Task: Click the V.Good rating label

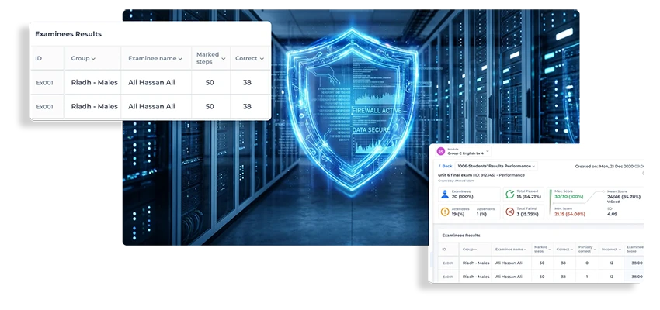Action: click(x=613, y=201)
